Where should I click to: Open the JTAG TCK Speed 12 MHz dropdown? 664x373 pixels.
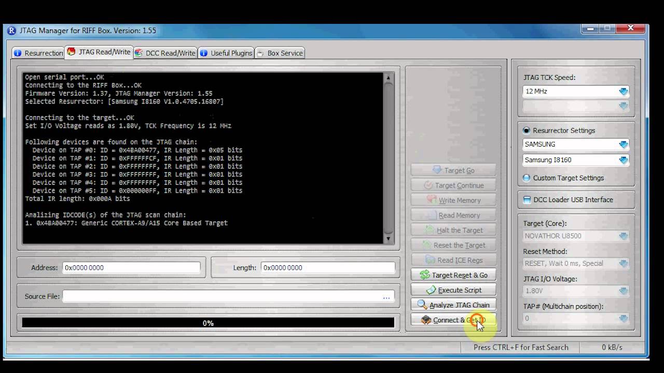click(x=624, y=91)
